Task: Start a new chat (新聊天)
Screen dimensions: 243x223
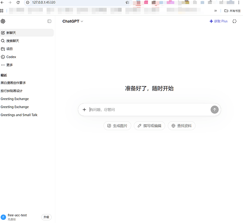Action: [27, 33]
